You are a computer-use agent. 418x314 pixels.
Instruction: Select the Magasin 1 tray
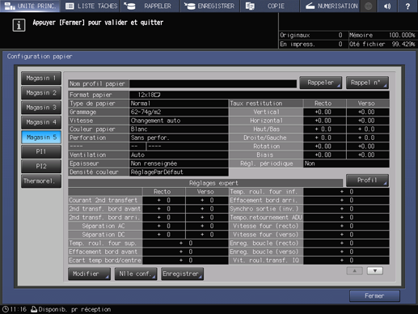point(41,78)
